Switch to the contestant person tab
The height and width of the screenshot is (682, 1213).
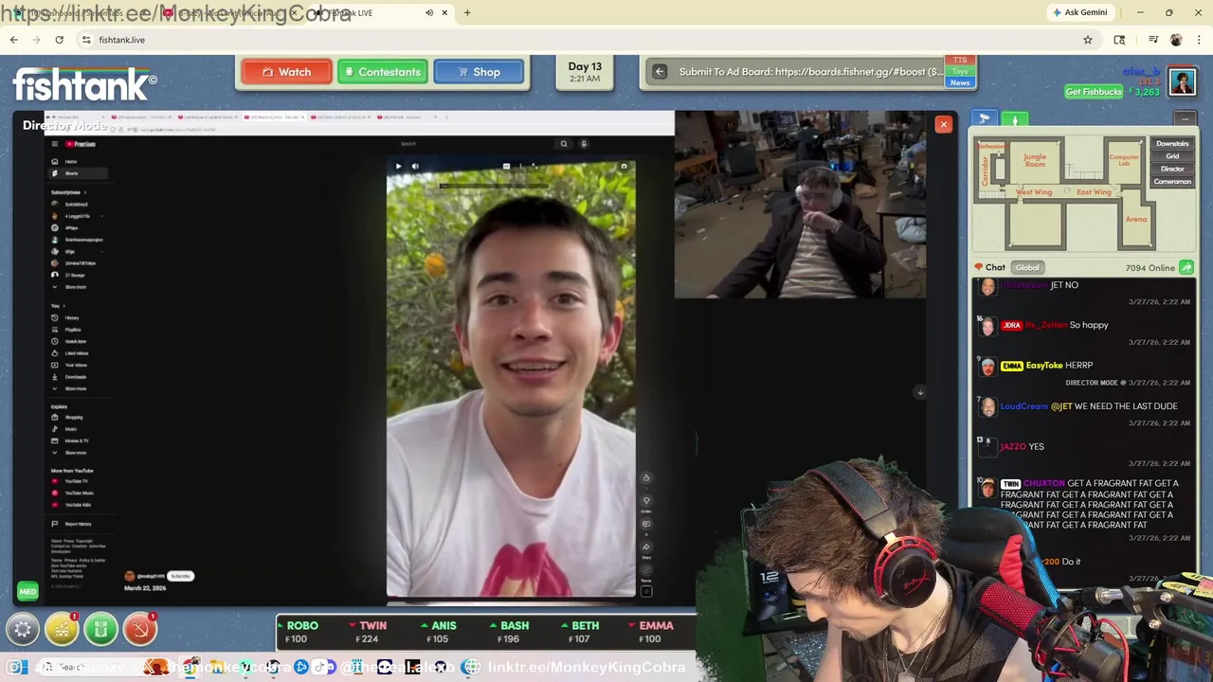pyautogui.click(x=1015, y=119)
